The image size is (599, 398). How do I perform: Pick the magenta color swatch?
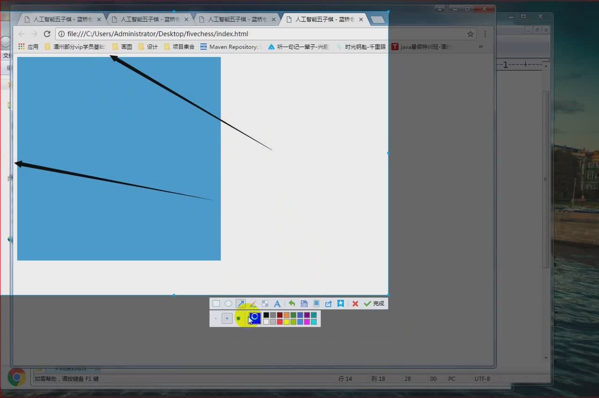[x=307, y=322]
